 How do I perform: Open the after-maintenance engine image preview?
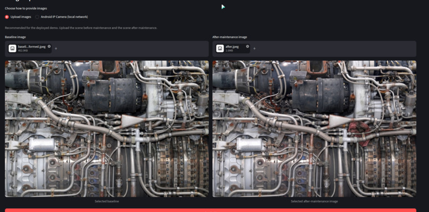(x=315, y=129)
